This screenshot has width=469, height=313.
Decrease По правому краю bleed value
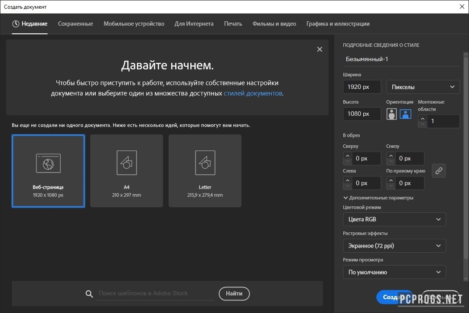click(391, 186)
